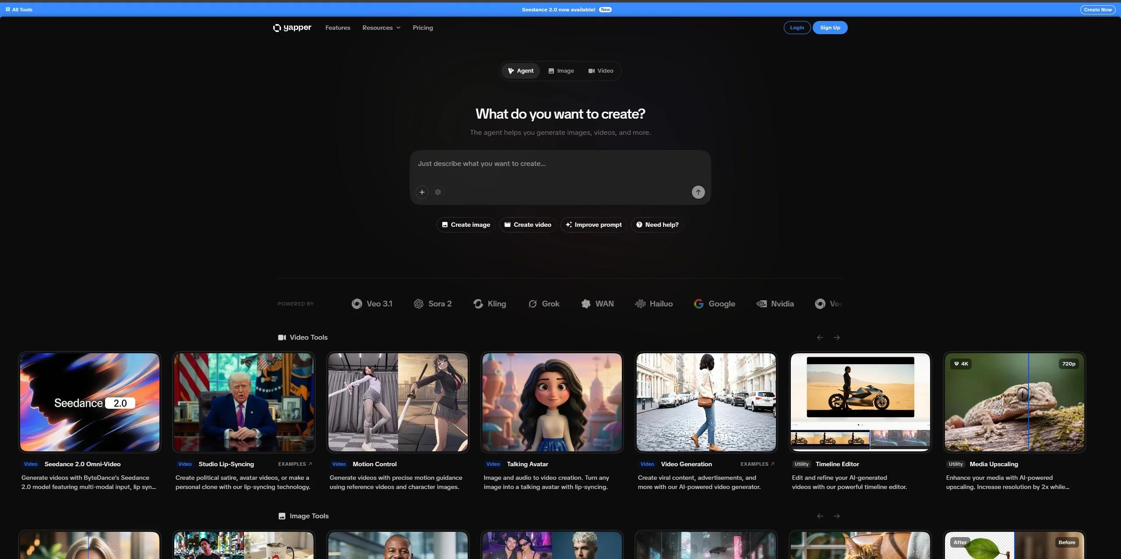
Task: Click the Image Tools picture icon
Action: [282, 516]
